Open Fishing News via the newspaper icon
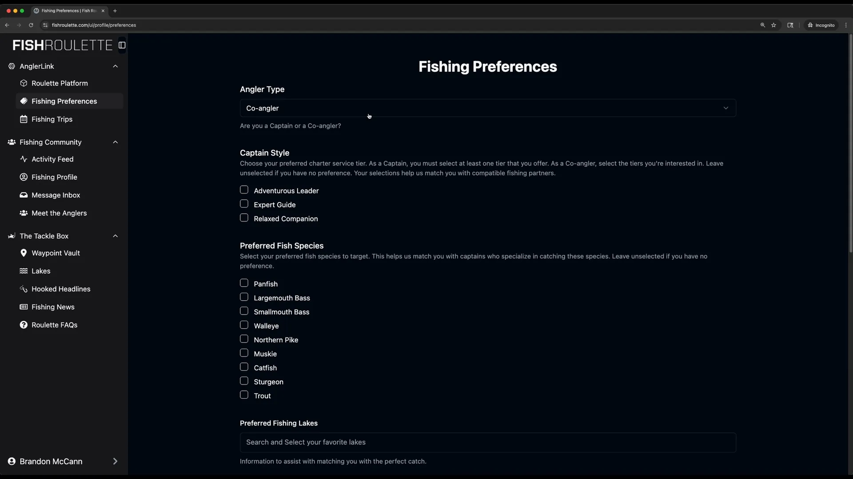Viewport: 853px width, 479px height. click(x=23, y=307)
